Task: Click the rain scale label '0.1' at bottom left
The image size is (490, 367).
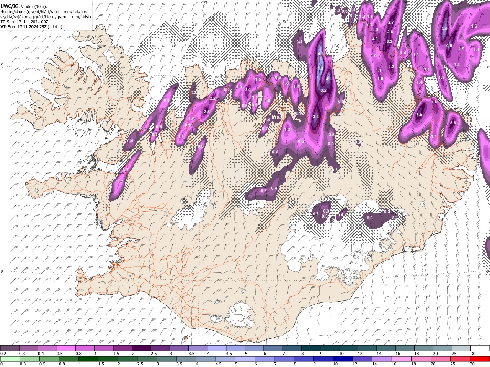Action: pyautogui.click(x=3, y=364)
